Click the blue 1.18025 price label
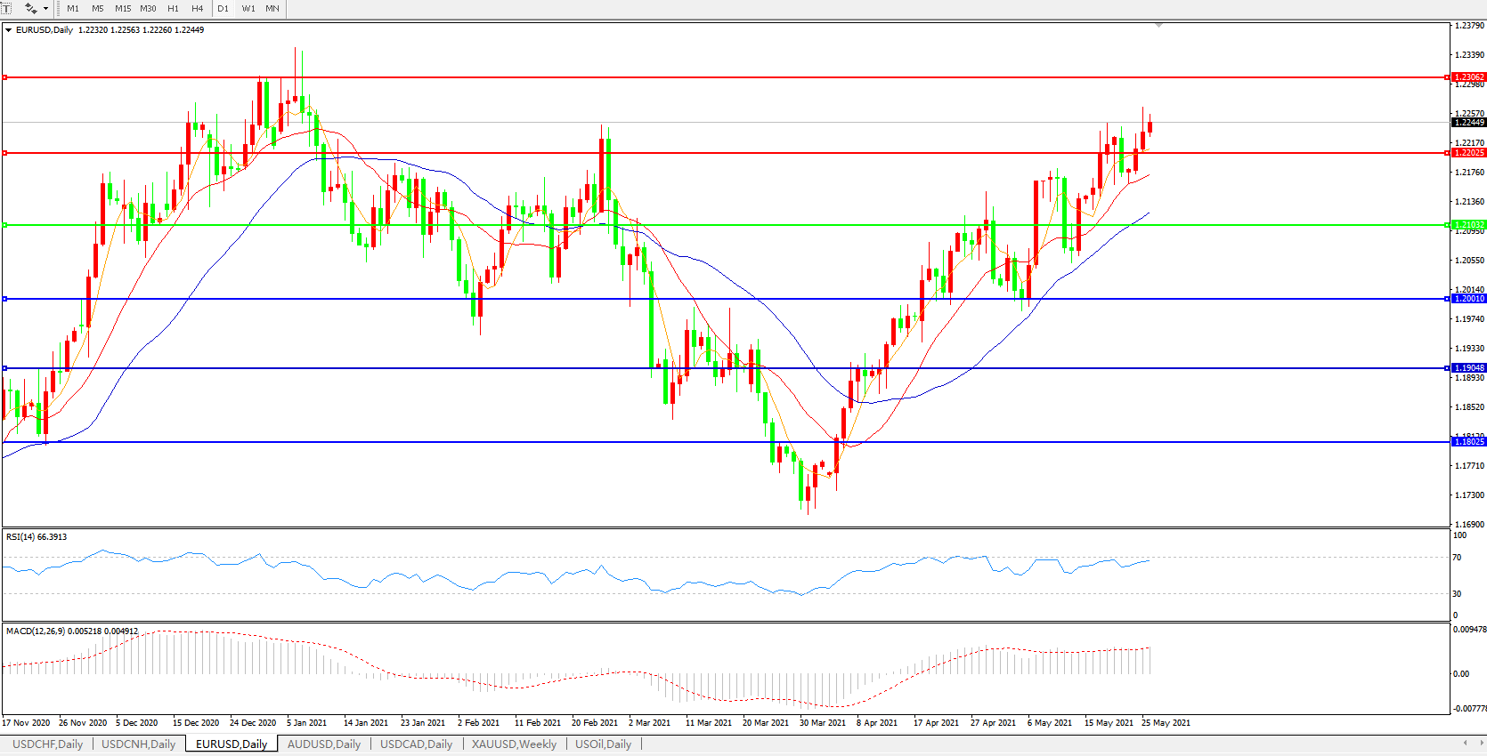1487x756 pixels. (x=1468, y=442)
